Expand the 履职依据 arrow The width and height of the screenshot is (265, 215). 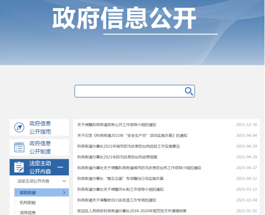pos(64,193)
